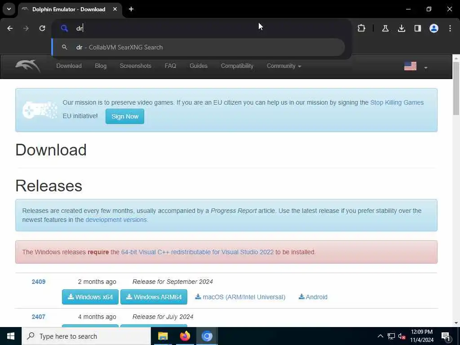
Task: Open Chrome three-dot menu
Action: pyautogui.click(x=450, y=28)
